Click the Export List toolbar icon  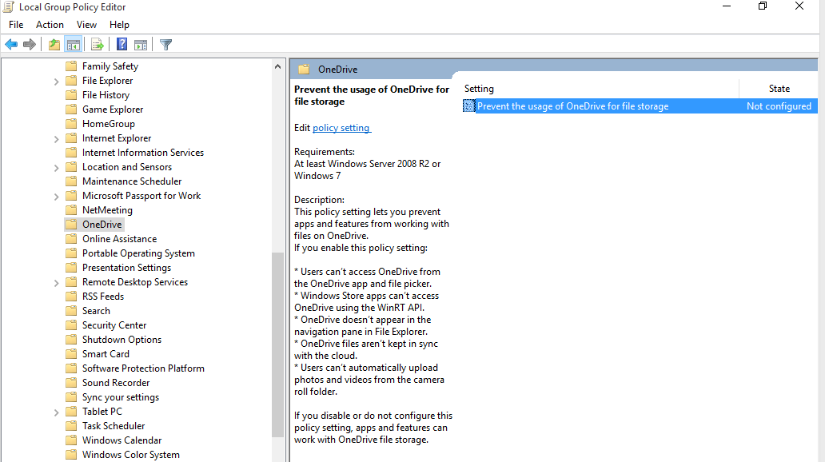tap(98, 45)
